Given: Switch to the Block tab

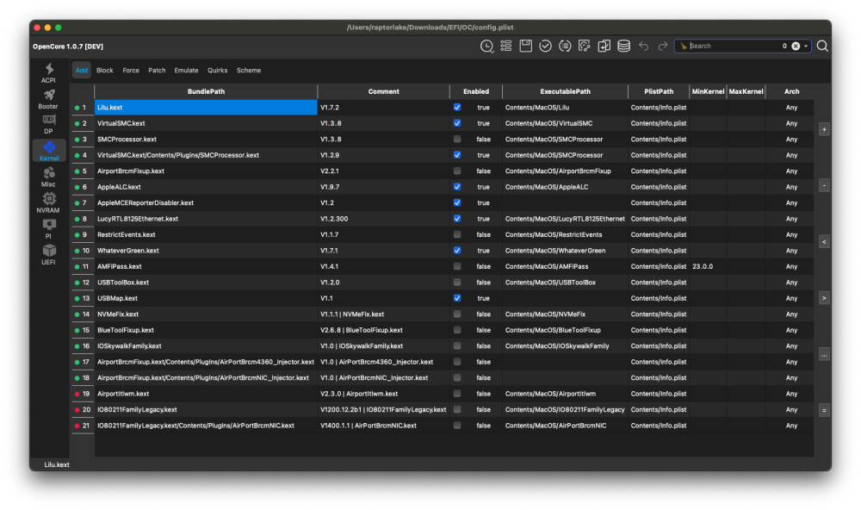Looking at the screenshot, I should 104,71.
